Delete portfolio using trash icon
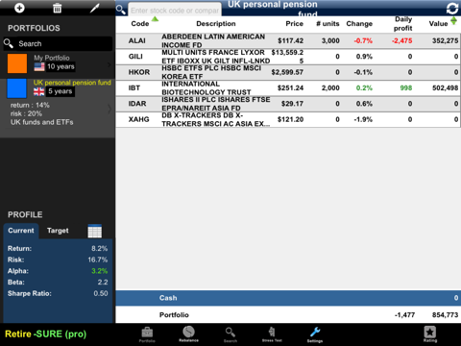 57,8
